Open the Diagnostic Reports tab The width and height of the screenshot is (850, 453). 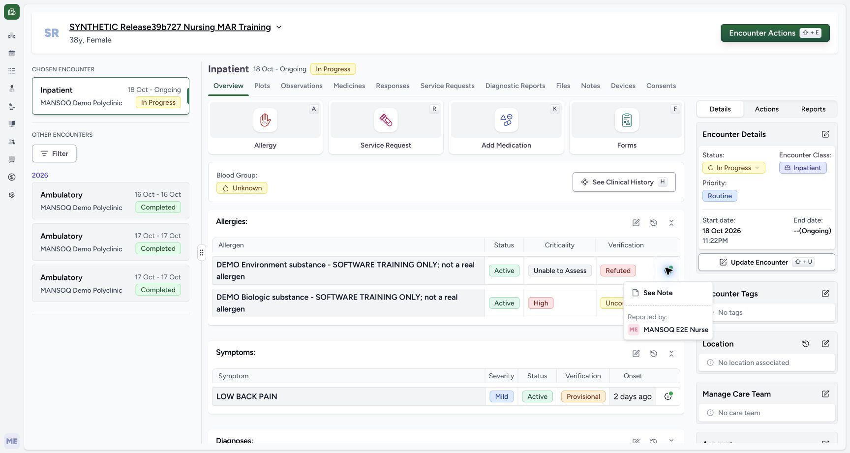[515, 86]
